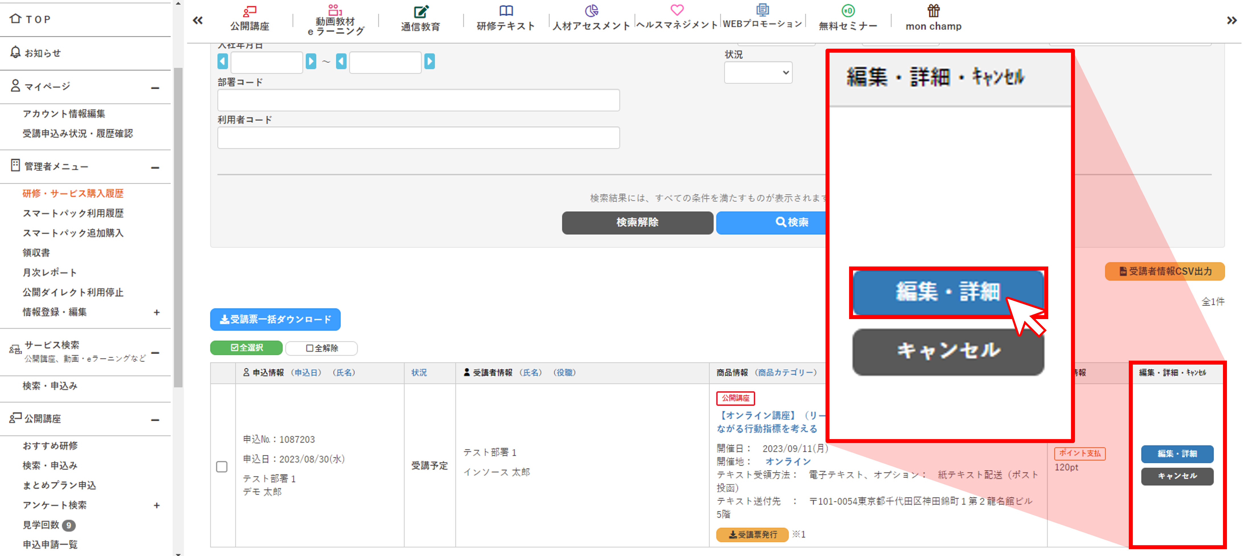Expand the 情報登録・編集 submenu

pos(156,312)
